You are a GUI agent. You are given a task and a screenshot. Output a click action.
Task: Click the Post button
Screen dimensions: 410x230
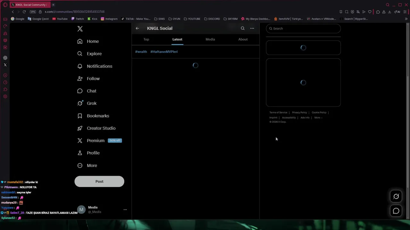click(x=99, y=181)
